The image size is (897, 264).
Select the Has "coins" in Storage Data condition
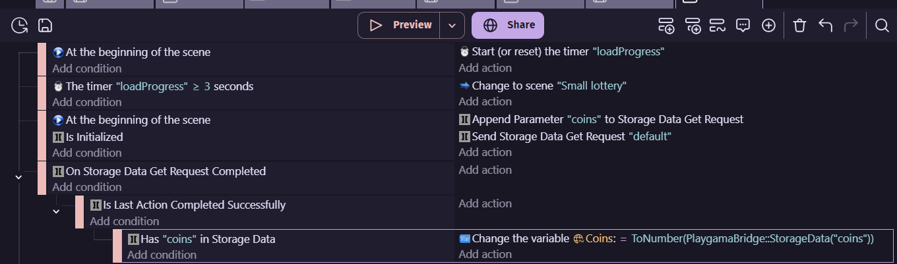208,239
